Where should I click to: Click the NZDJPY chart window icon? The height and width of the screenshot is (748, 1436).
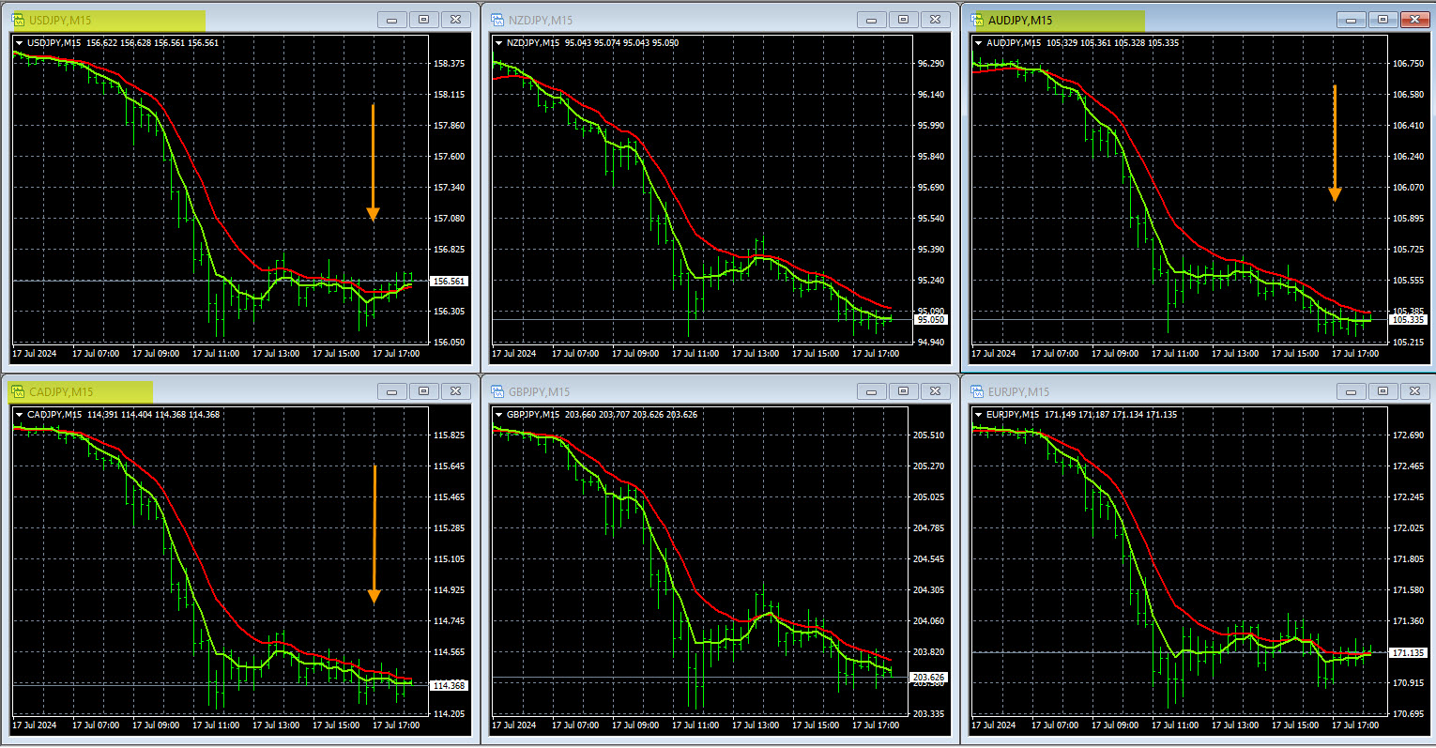[x=497, y=20]
